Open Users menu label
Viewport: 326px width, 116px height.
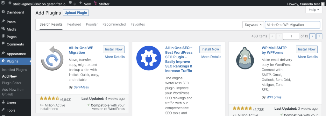point(11,103)
